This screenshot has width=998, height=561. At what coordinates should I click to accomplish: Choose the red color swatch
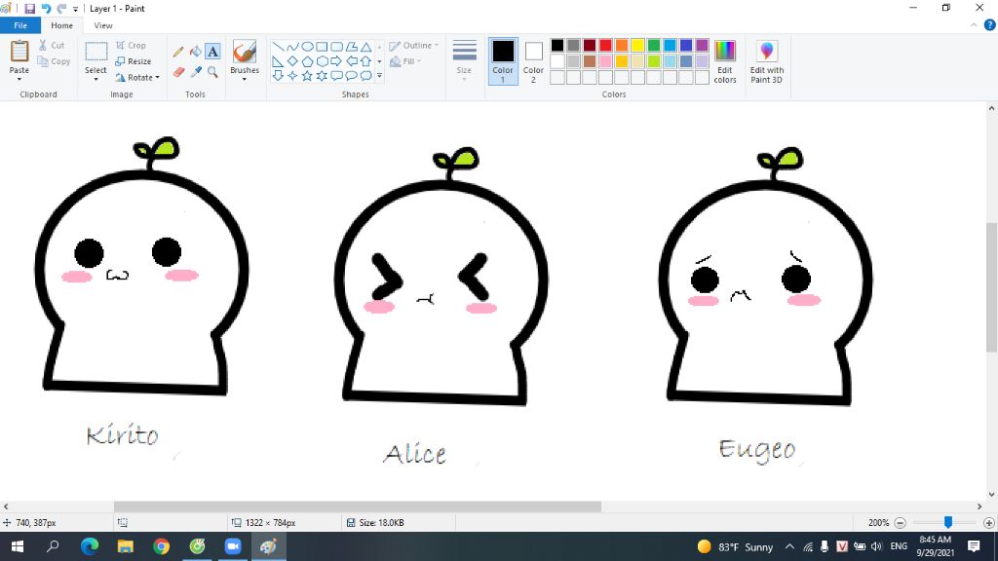tap(605, 45)
